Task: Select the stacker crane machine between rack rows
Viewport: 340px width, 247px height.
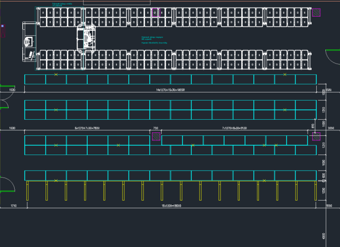Action: pyautogui.click(x=86, y=37)
